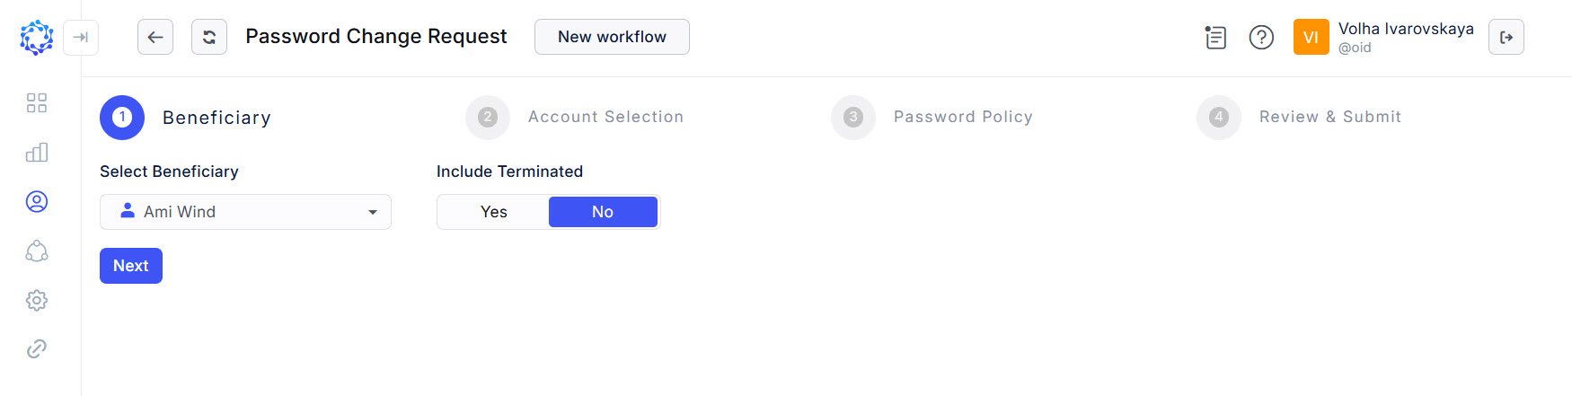1572x396 pixels.
Task: Open the settings gear in sidebar
Action: (37, 300)
